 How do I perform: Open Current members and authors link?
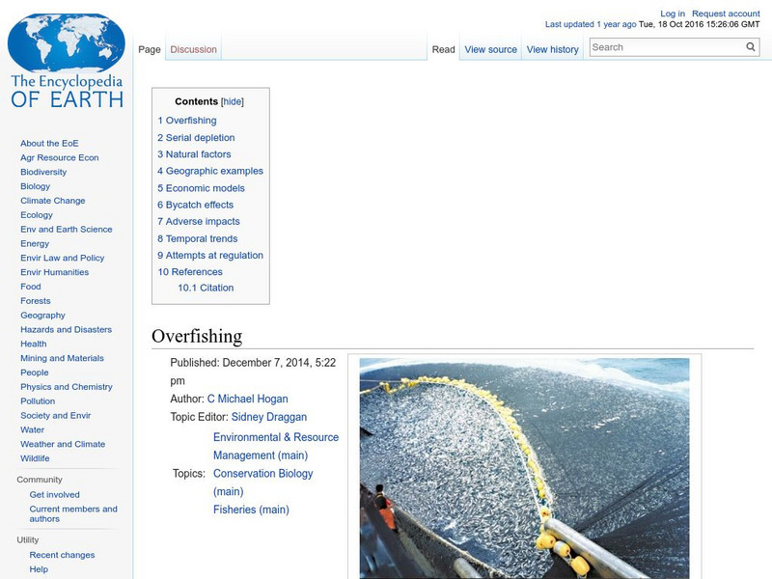click(x=73, y=513)
